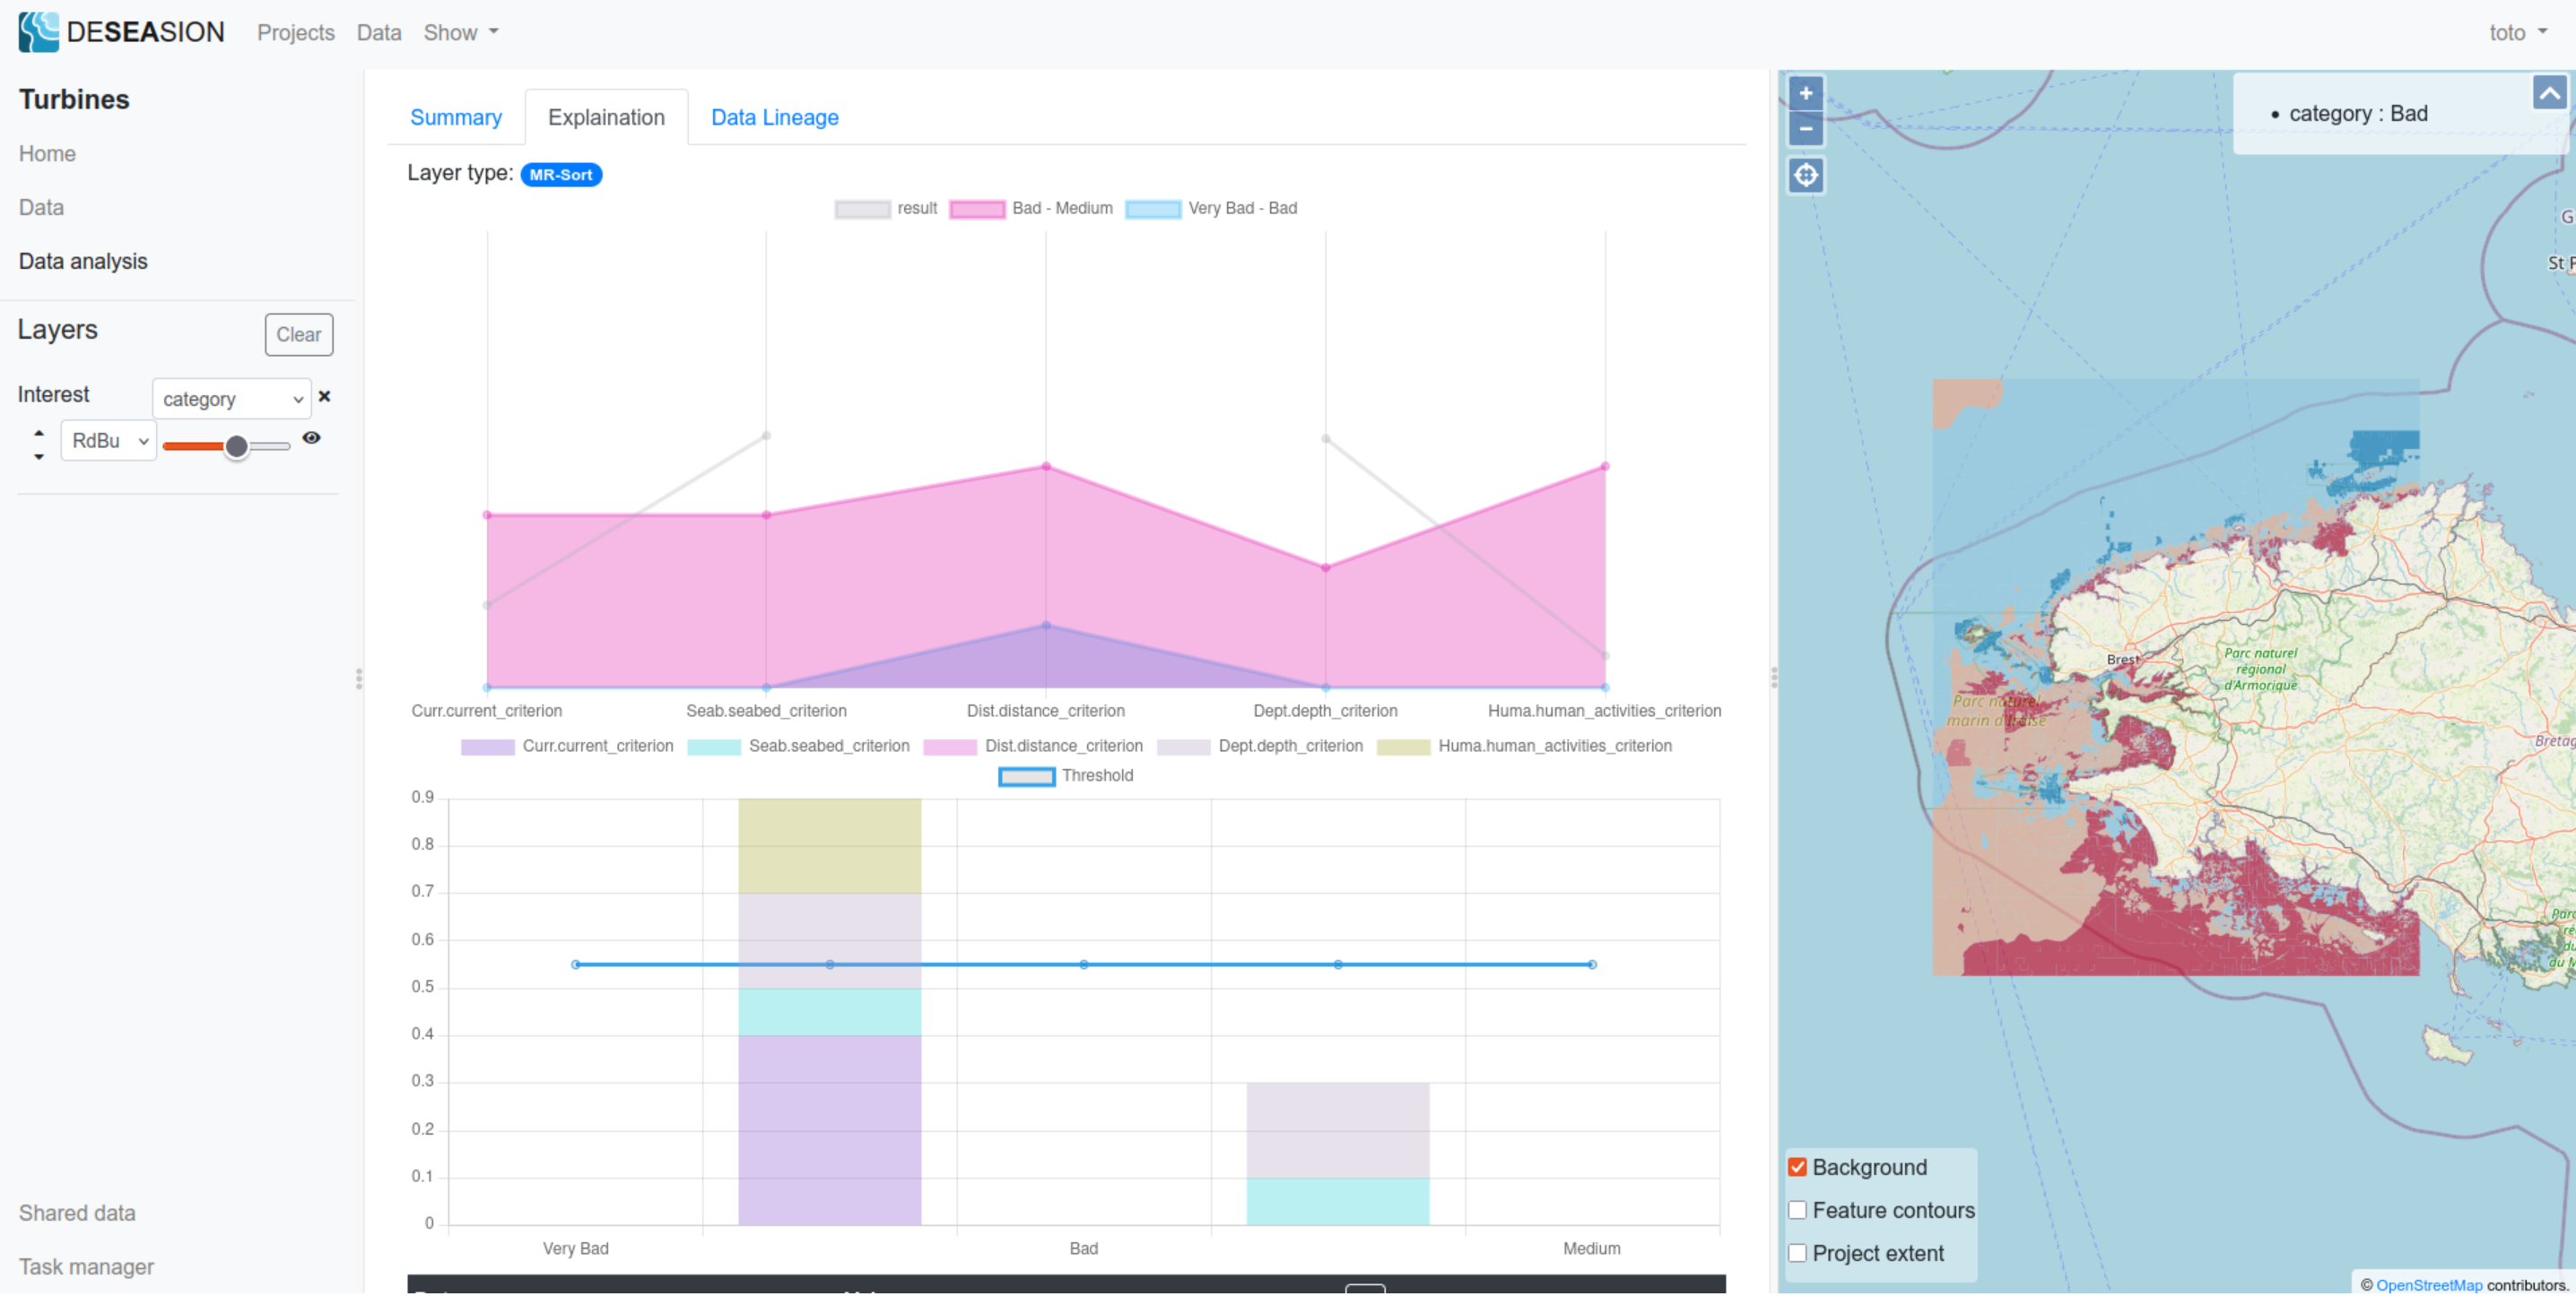Open the RdBu colormap dropdown
Screen dimensions: 2576x1296
coord(108,441)
